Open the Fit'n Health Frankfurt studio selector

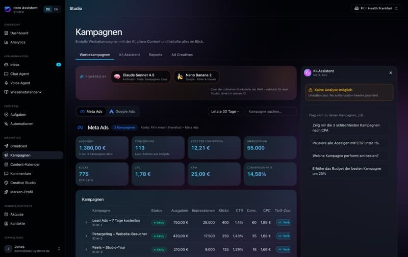(376, 8)
